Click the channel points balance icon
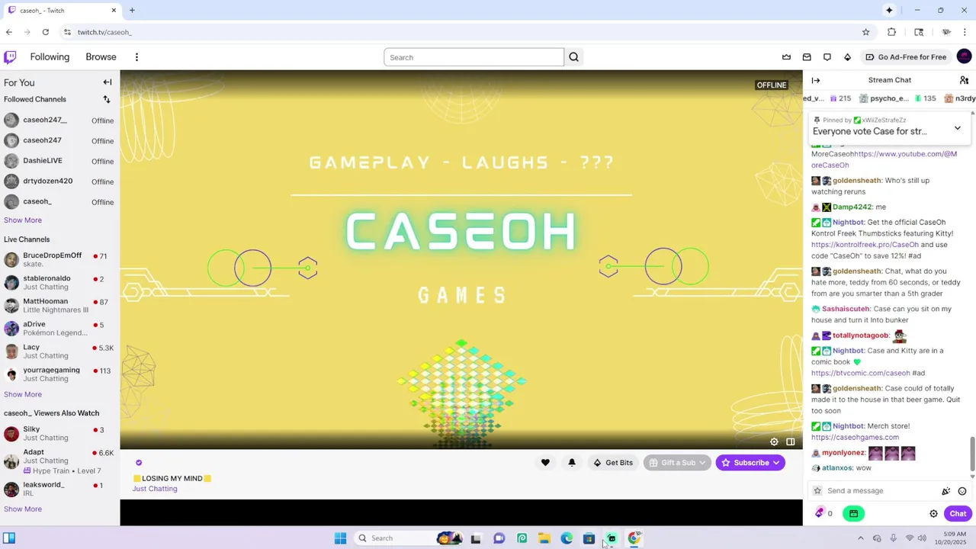Screen dimensions: 976x549 coord(820,513)
